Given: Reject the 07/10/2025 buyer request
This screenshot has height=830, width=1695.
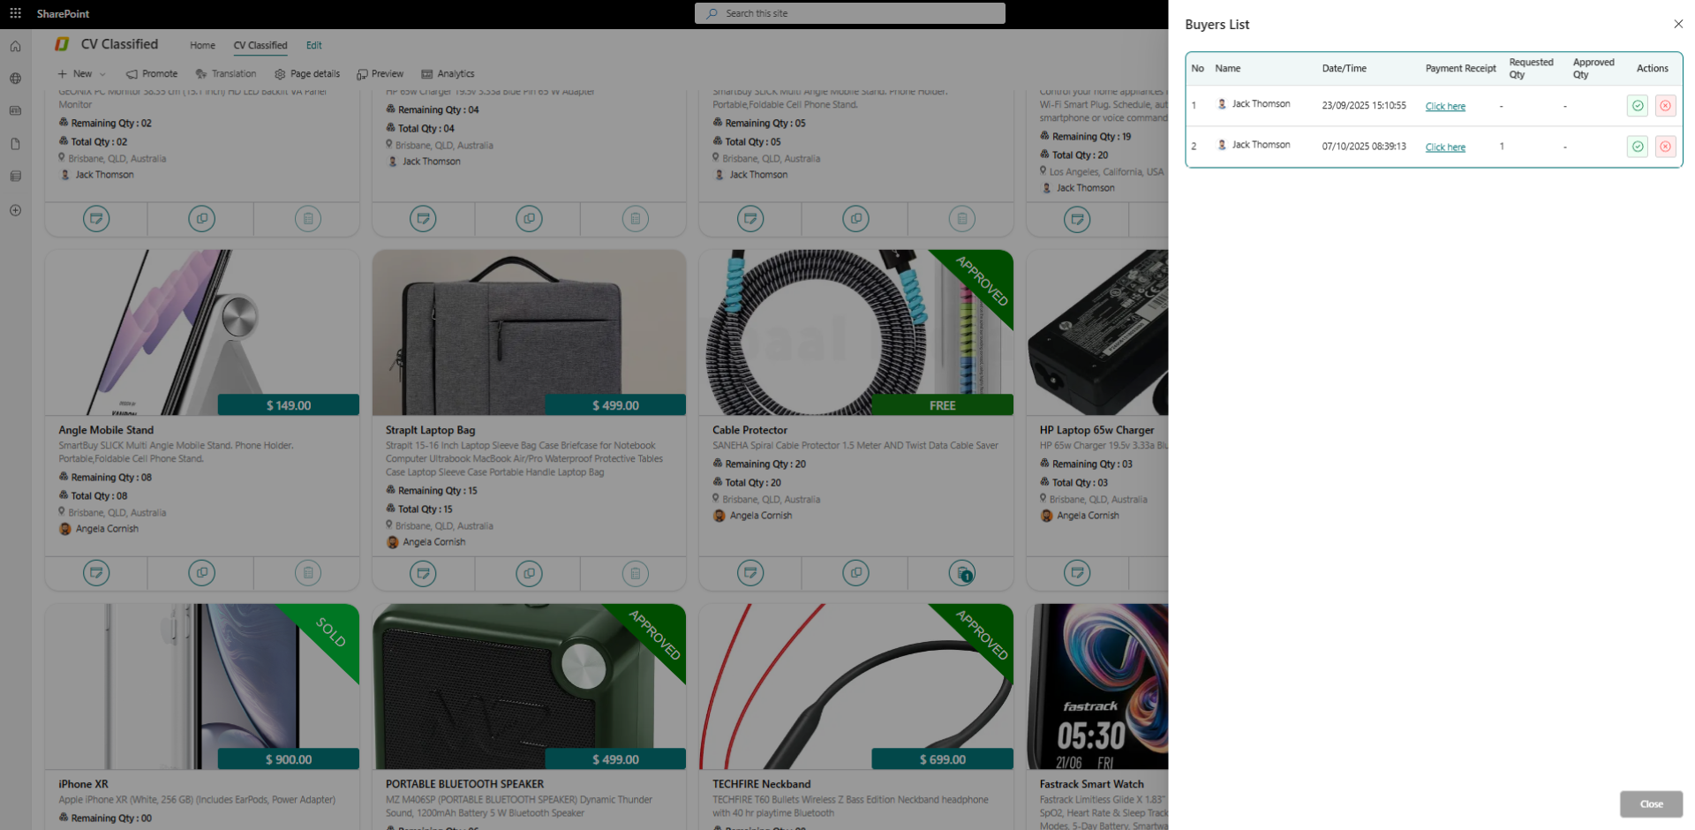Looking at the screenshot, I should [1665, 147].
